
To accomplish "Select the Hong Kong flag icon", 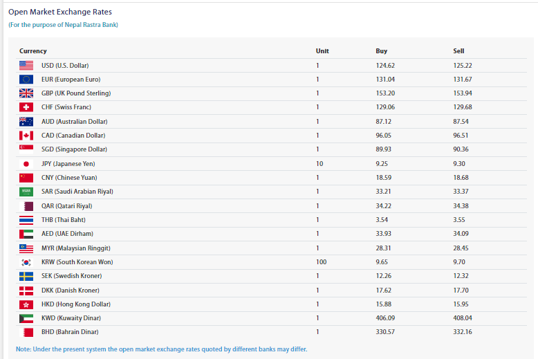I will point(26,304).
